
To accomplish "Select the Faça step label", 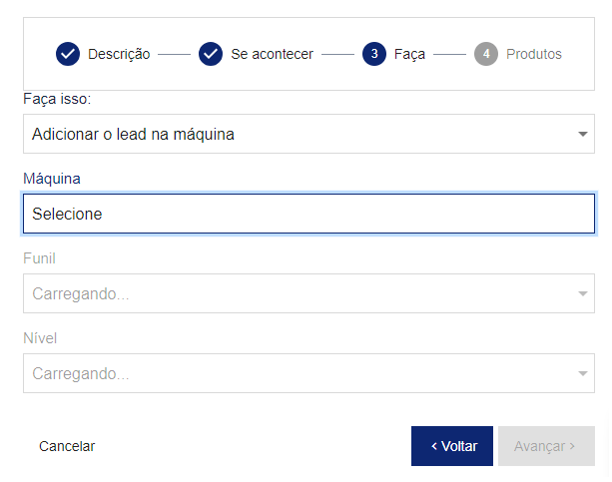I will tap(409, 54).
